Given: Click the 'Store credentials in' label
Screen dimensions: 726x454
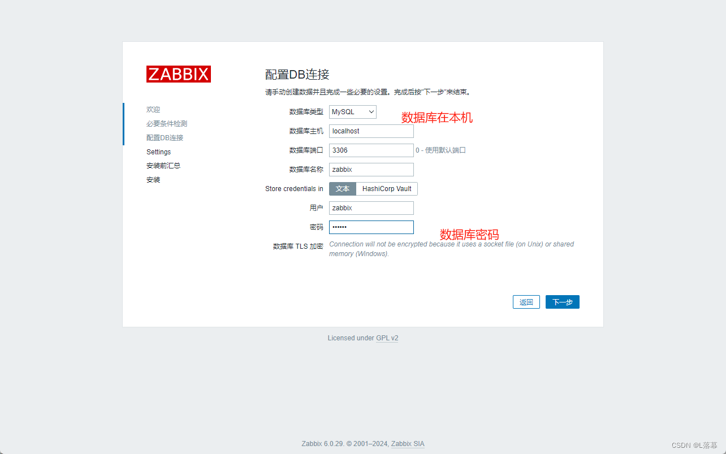Looking at the screenshot, I should pos(294,189).
